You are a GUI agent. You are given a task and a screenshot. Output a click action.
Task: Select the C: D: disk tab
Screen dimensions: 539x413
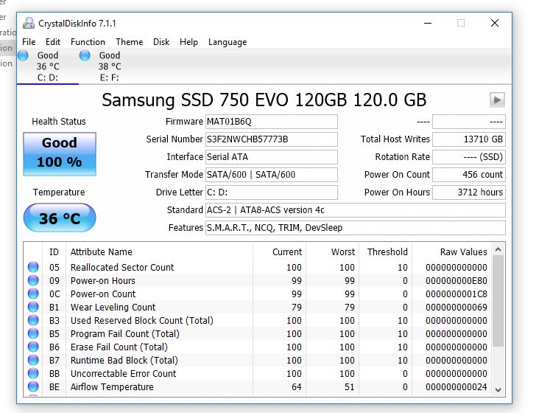47,66
